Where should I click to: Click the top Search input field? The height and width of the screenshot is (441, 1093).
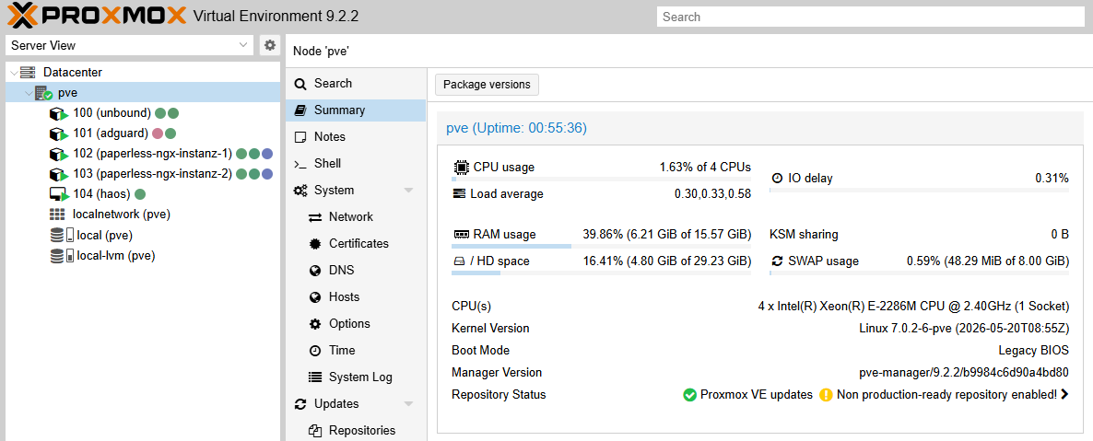tap(871, 17)
